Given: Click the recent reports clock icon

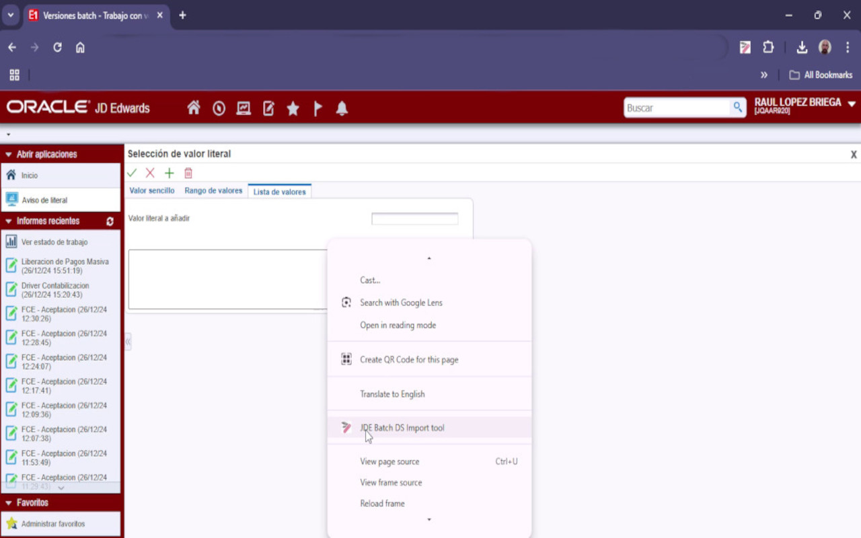Looking at the screenshot, I should click(x=218, y=108).
